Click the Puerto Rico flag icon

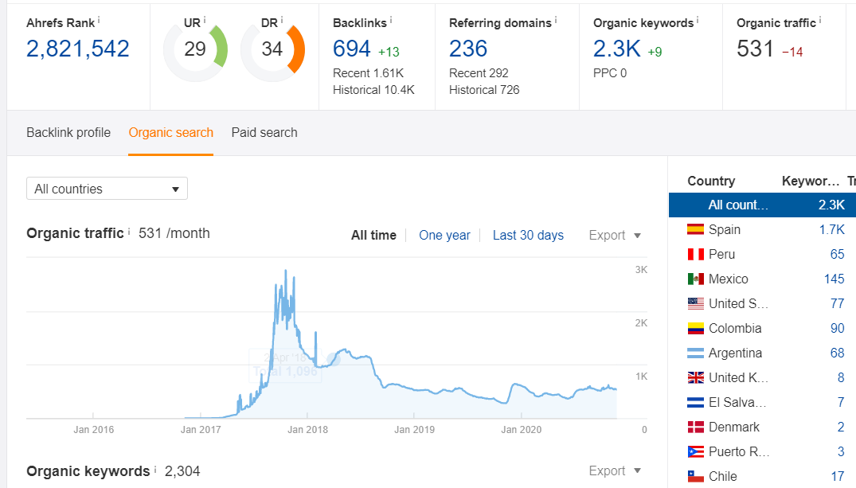pos(695,452)
